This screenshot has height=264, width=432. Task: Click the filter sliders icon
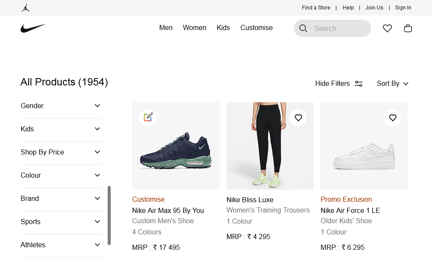point(359,84)
